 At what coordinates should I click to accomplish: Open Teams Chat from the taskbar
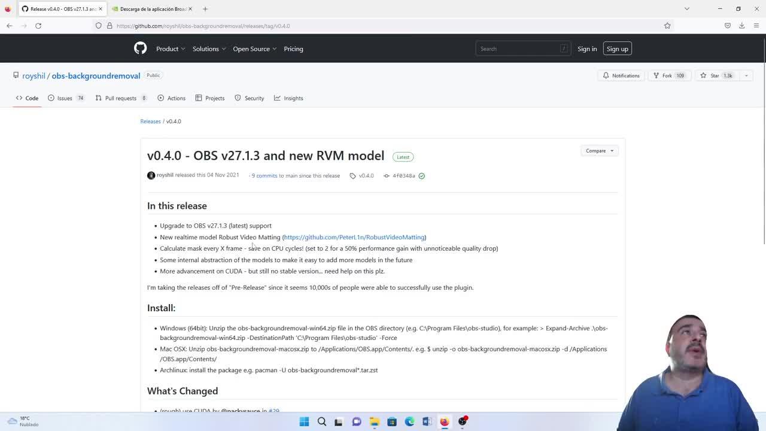pos(357,421)
